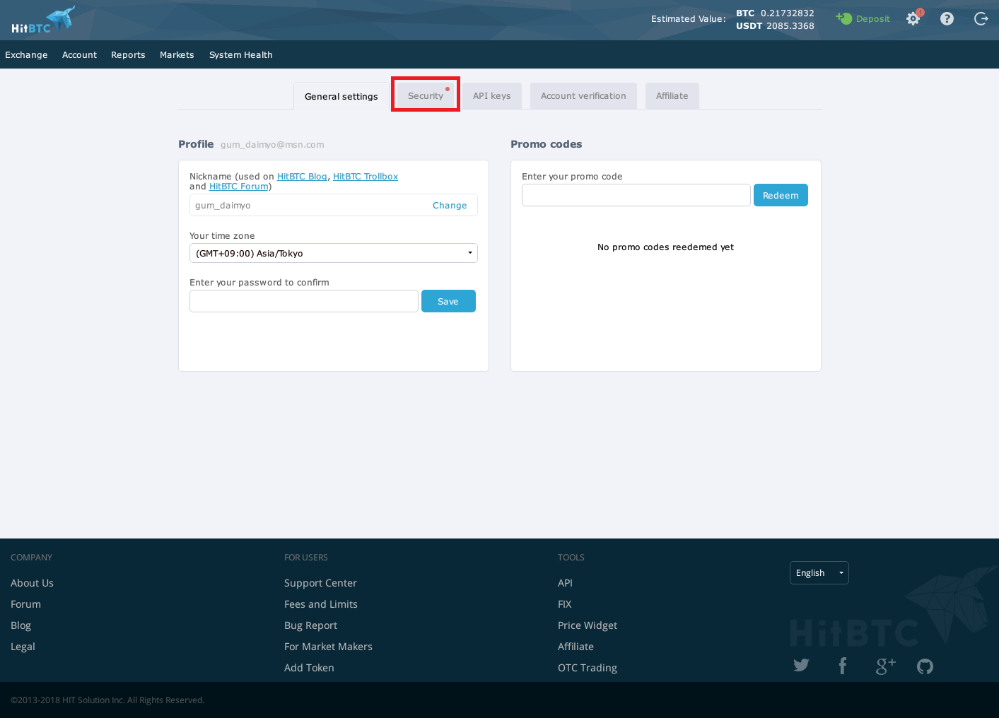Open Price Widget footer link
The width and height of the screenshot is (999, 718).
click(x=588, y=625)
